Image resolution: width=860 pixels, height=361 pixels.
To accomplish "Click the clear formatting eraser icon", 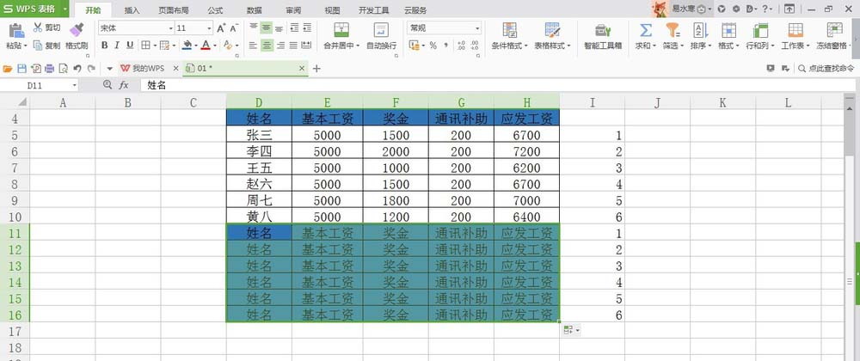I will (228, 46).
